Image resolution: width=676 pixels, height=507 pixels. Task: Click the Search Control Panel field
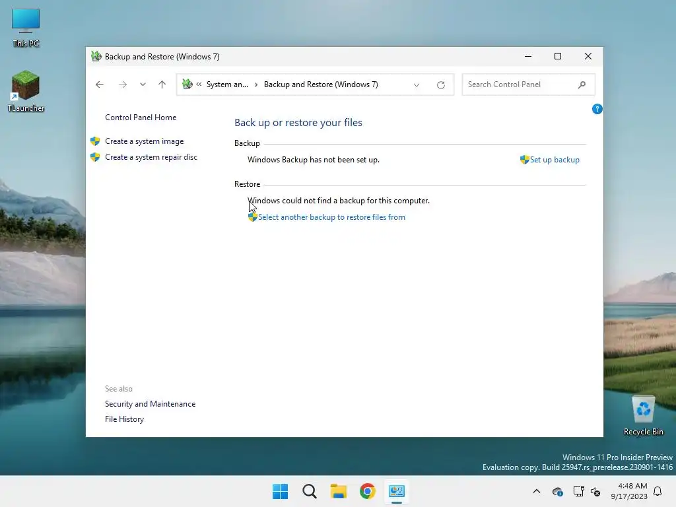tap(528, 84)
